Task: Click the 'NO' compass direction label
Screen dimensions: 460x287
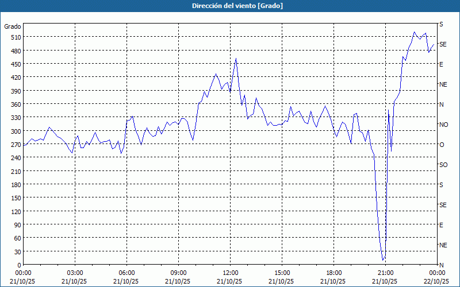Action: (443, 125)
